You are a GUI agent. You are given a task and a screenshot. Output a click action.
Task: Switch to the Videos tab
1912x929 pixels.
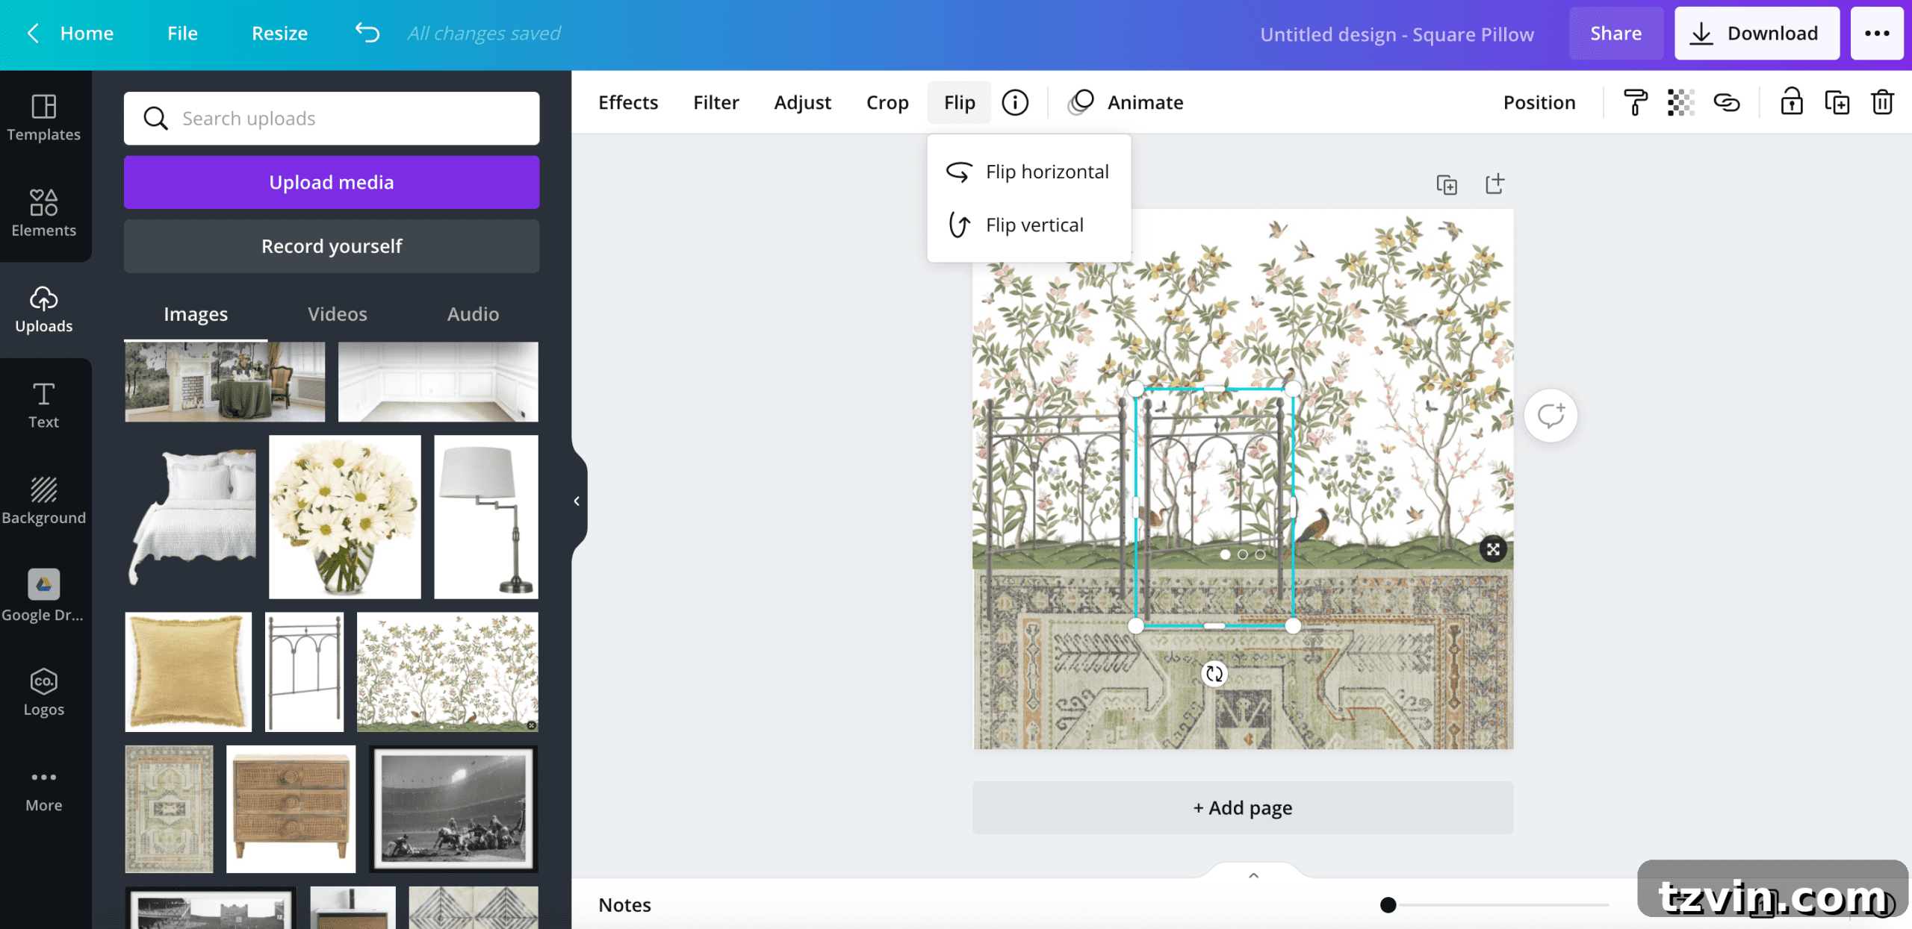(x=338, y=313)
